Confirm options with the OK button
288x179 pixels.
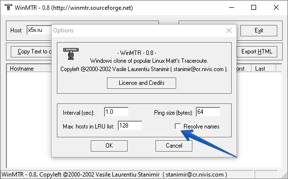pyautogui.click(x=109, y=146)
